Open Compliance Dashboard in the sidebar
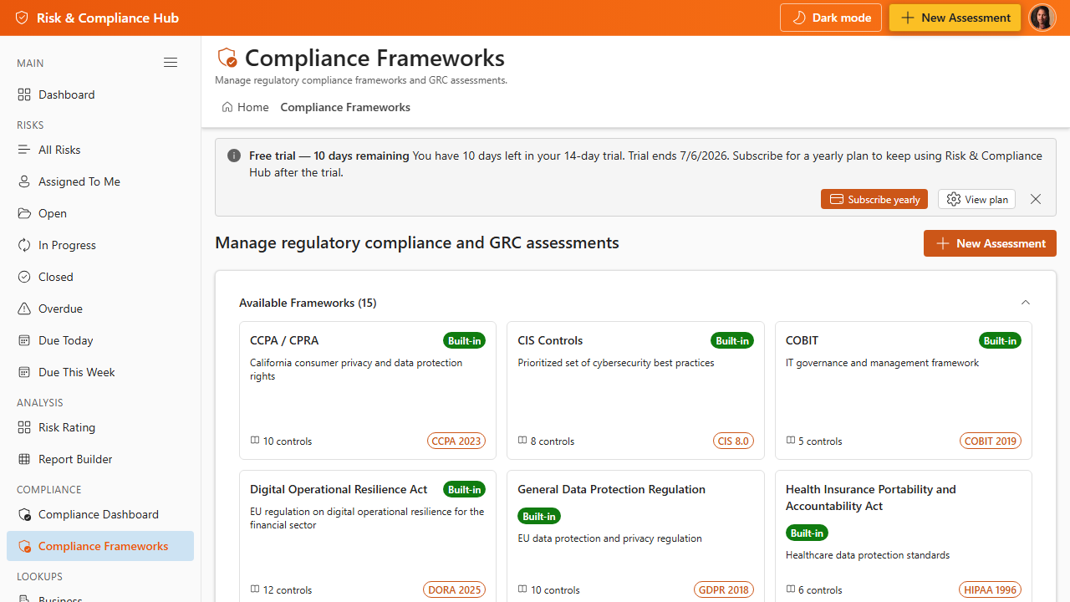The width and height of the screenshot is (1070, 602). coord(100,514)
